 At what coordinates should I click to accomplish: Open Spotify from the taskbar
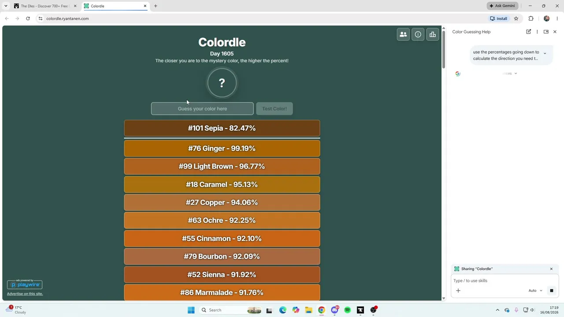click(x=347, y=310)
